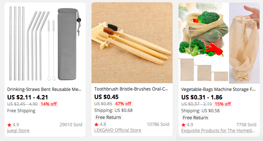
Task: Click the 29010 Sold count
Action: tap(71, 125)
